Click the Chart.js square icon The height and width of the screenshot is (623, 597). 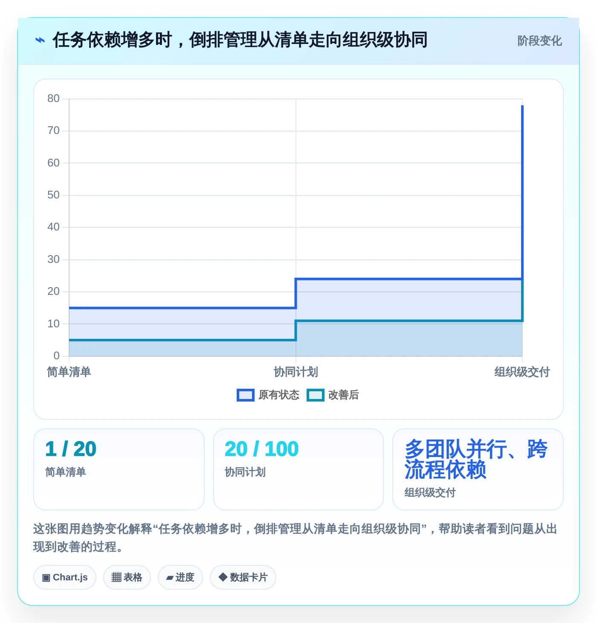(x=46, y=578)
